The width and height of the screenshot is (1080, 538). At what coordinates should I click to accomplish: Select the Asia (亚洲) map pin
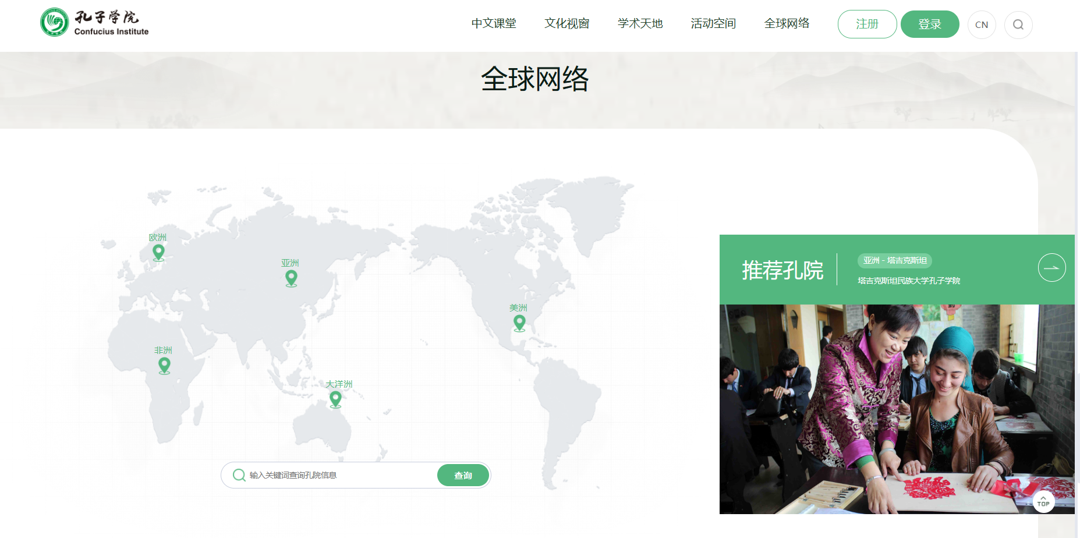[291, 278]
